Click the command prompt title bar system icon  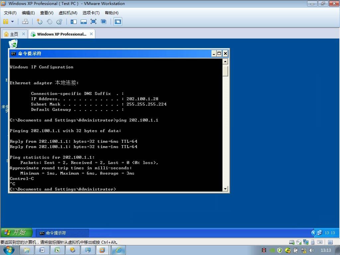pos(13,53)
